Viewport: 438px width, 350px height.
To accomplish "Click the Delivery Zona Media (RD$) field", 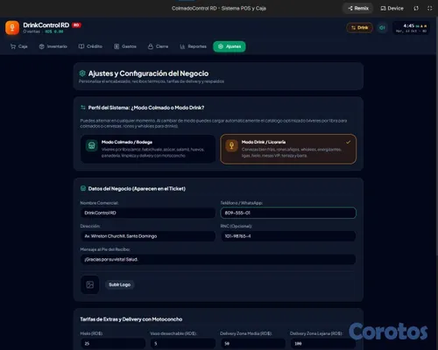I will coord(253,344).
